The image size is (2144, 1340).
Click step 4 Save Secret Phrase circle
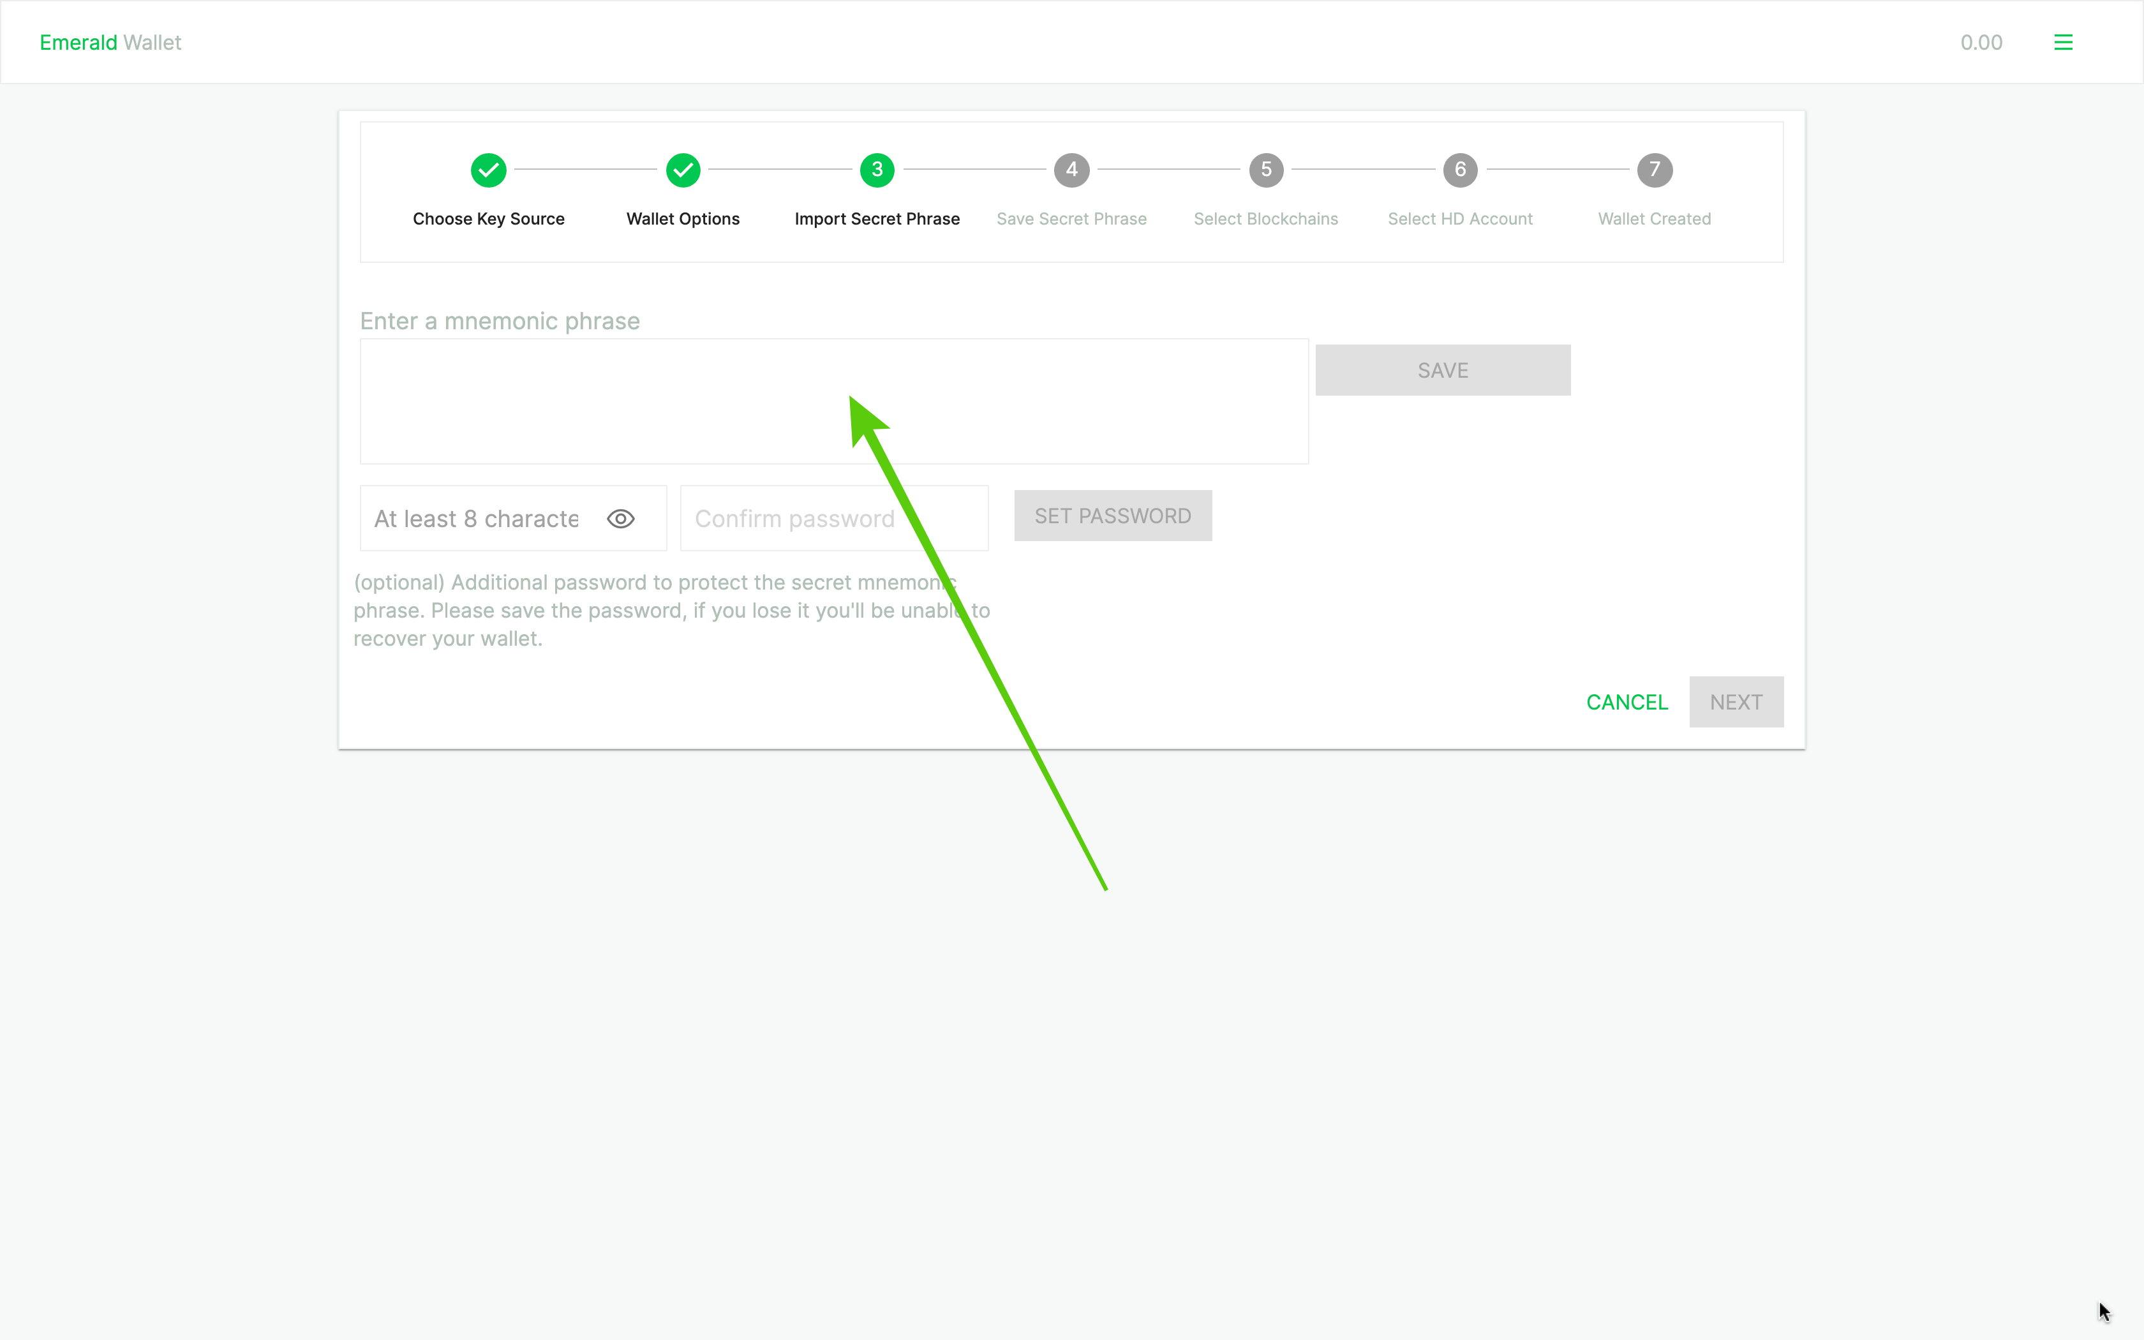pos(1071,170)
